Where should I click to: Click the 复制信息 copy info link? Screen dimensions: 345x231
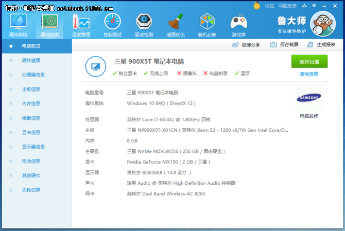pyautogui.click(x=309, y=74)
